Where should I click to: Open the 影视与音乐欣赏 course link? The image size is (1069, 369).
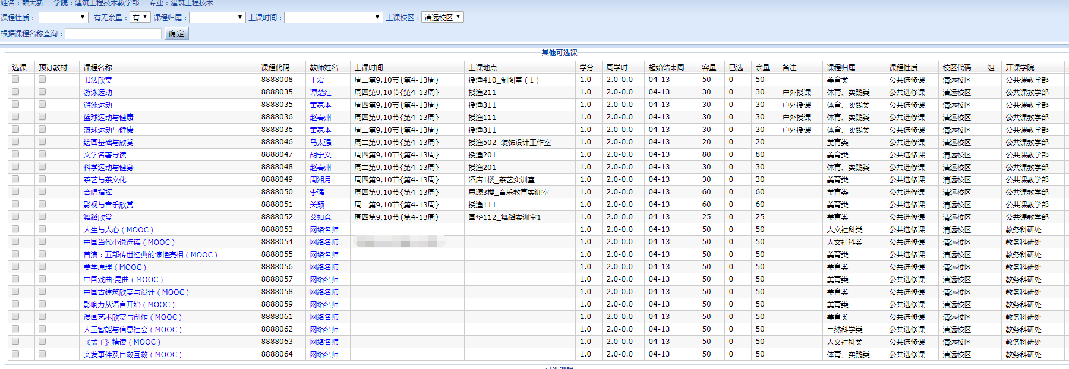click(x=108, y=205)
